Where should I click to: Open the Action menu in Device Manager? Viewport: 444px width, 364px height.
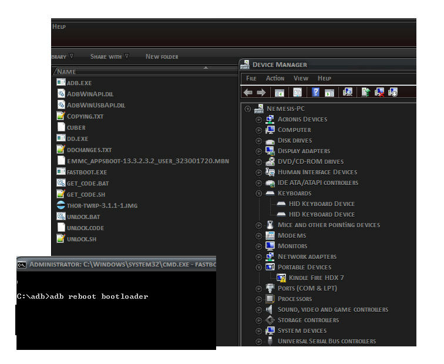(x=275, y=78)
